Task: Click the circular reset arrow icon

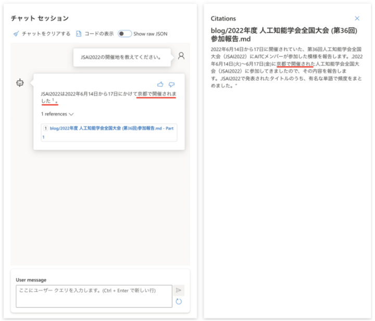Action: (179, 302)
